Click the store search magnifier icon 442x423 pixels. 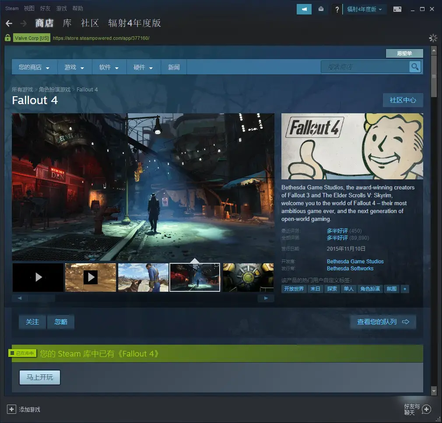(x=415, y=67)
